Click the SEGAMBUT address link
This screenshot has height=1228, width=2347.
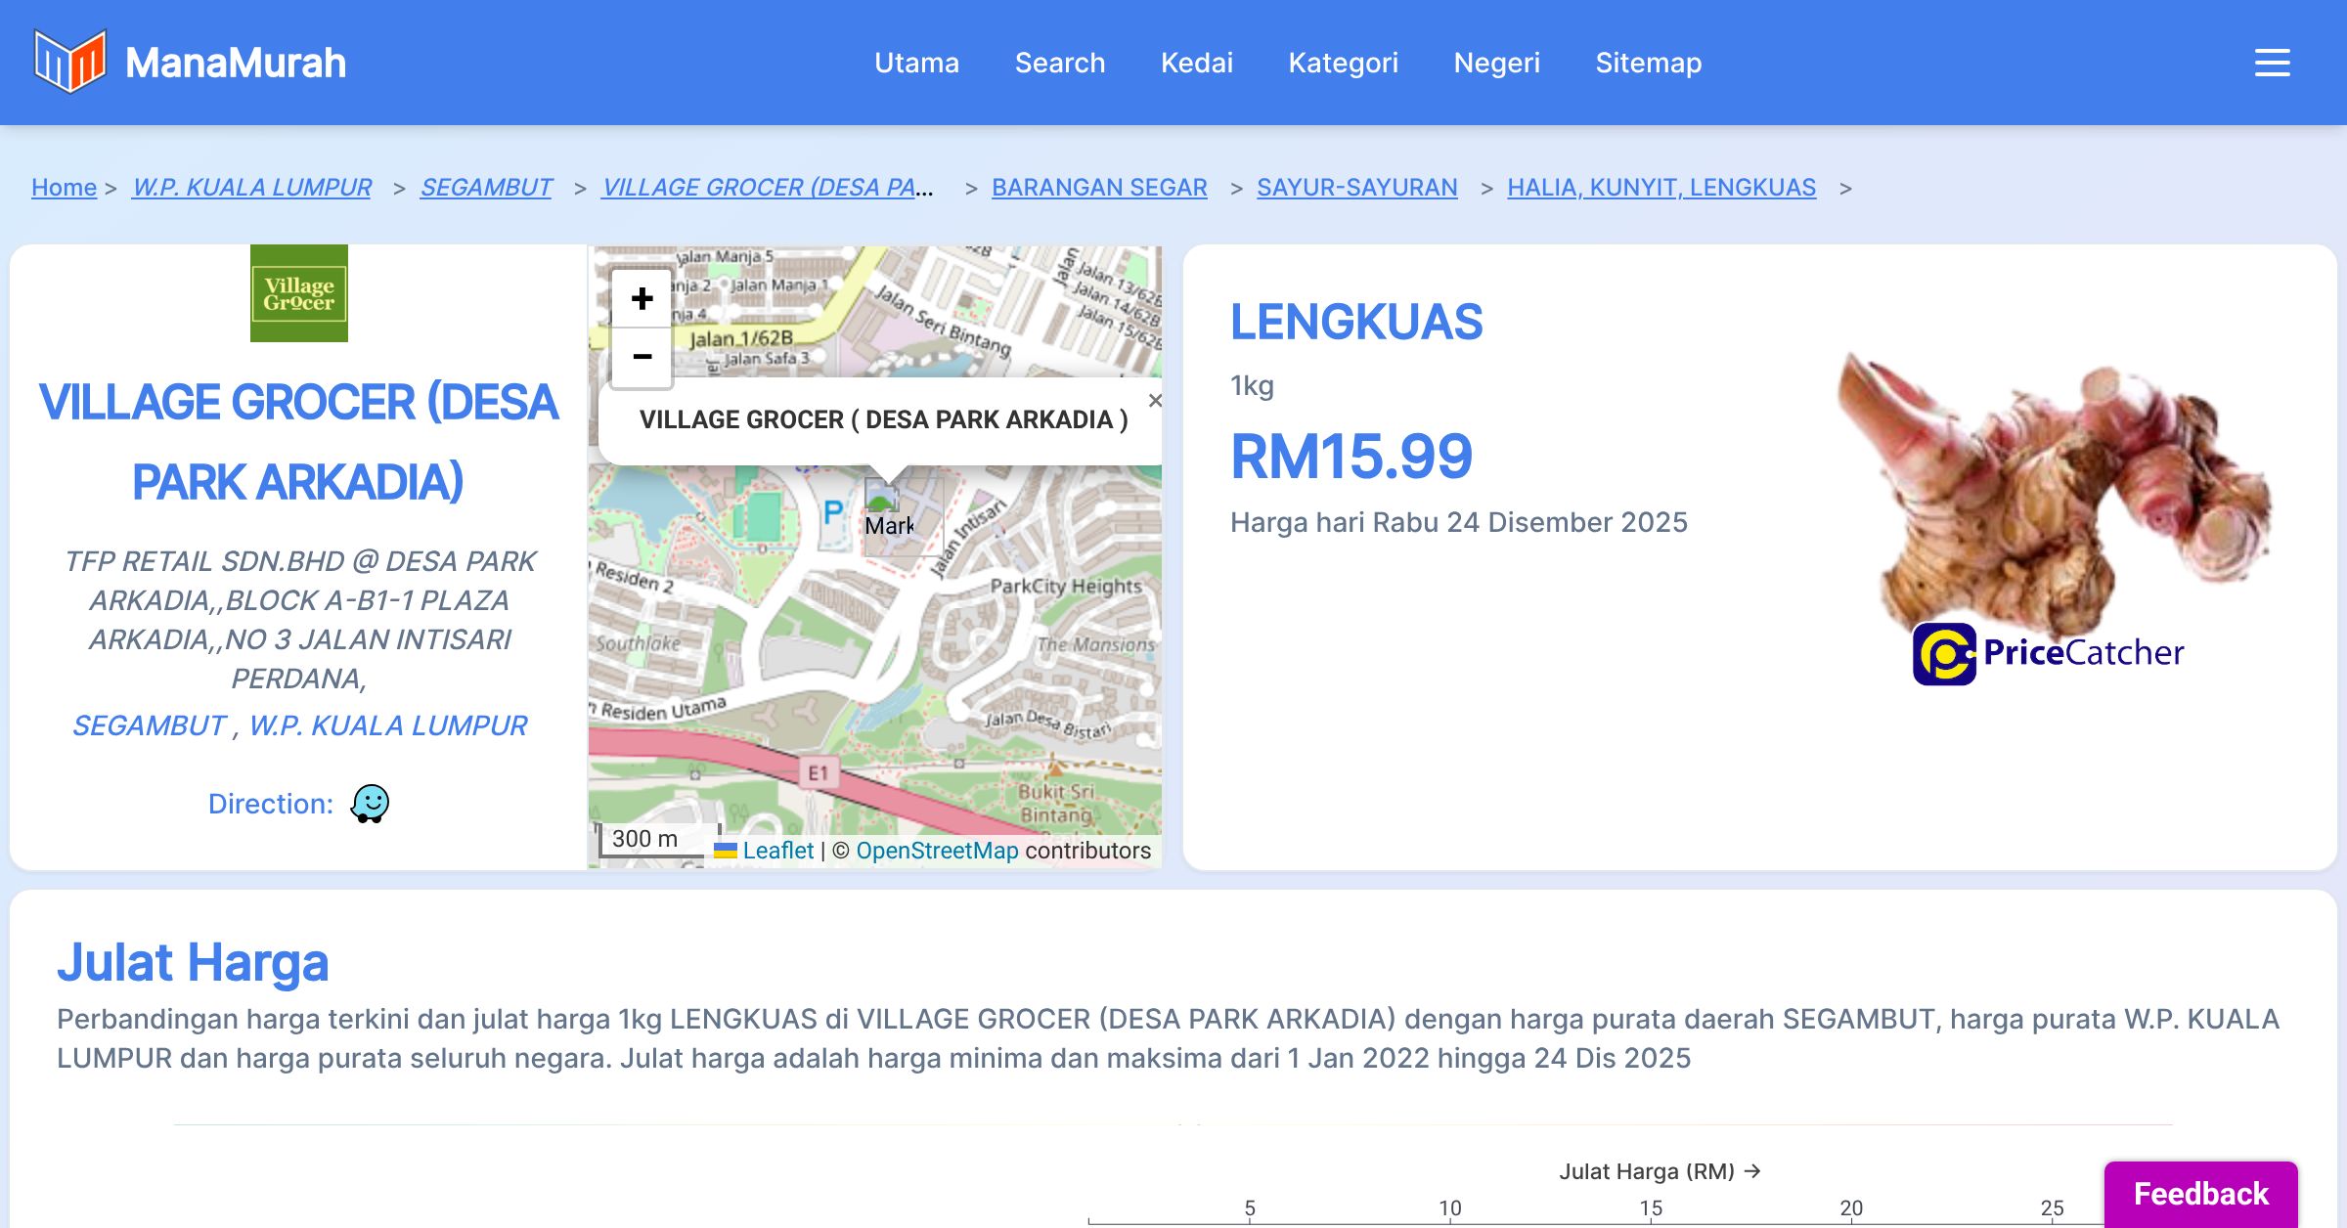pyautogui.click(x=149, y=725)
